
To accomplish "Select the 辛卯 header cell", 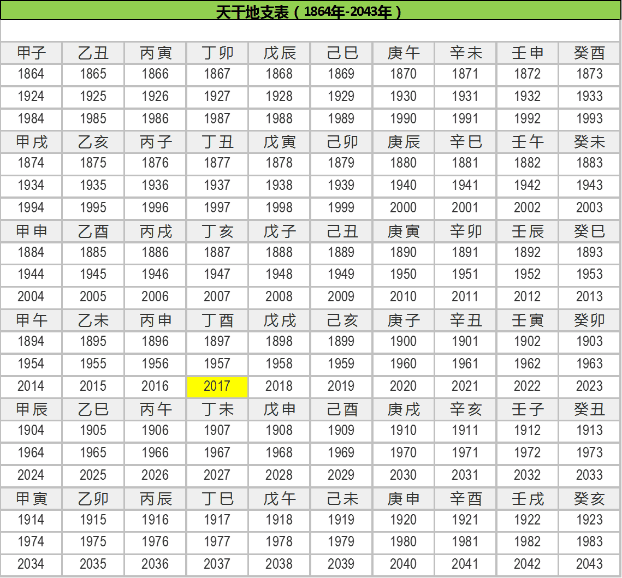I will [x=465, y=231].
